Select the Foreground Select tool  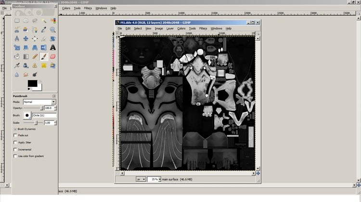[x=26, y=30]
